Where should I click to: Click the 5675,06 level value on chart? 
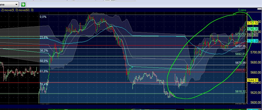tap(240, 63)
